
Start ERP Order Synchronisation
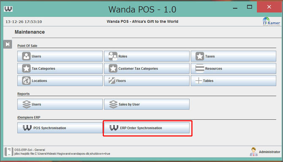[147, 128]
